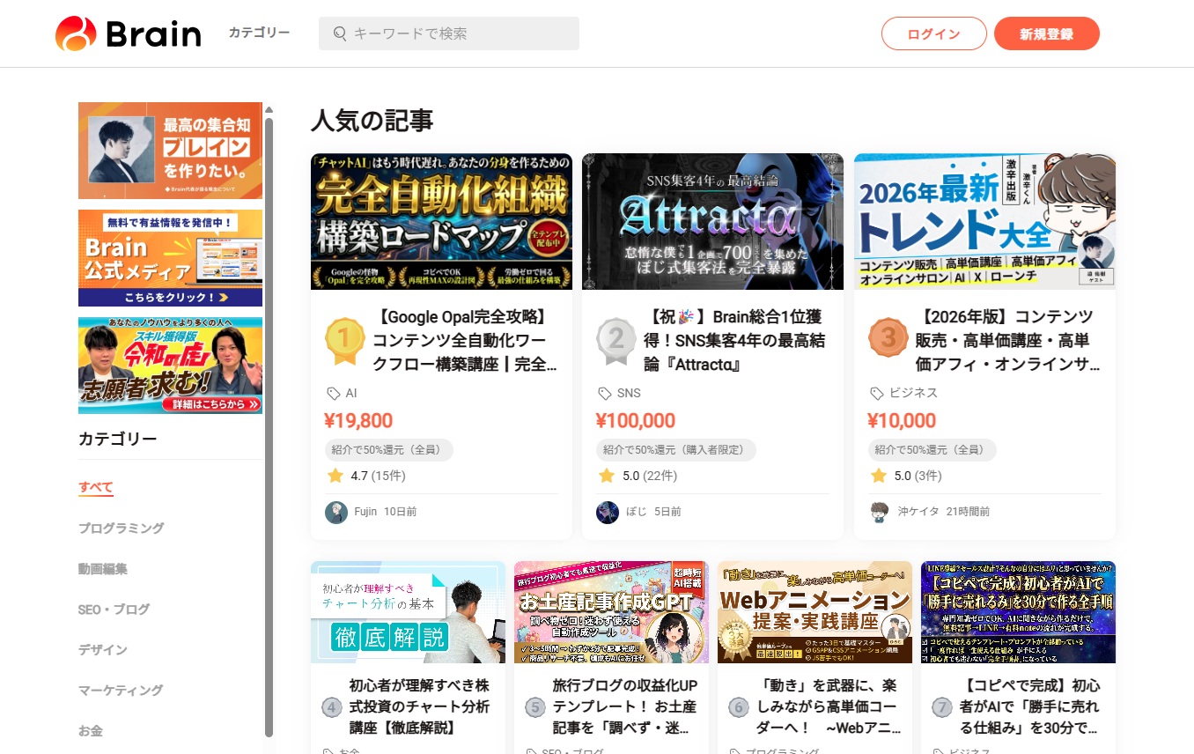Screen dimensions: 1194x754
Task: Click the search magnifier icon
Action: point(340,34)
